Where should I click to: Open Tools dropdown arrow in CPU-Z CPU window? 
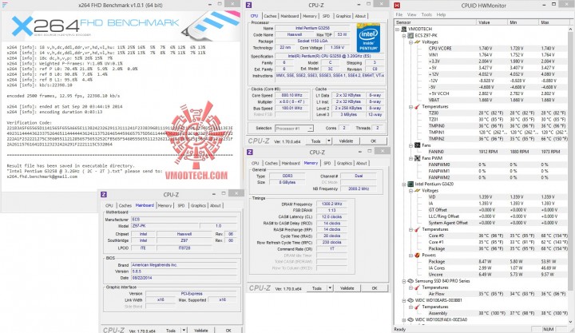tap(329, 141)
